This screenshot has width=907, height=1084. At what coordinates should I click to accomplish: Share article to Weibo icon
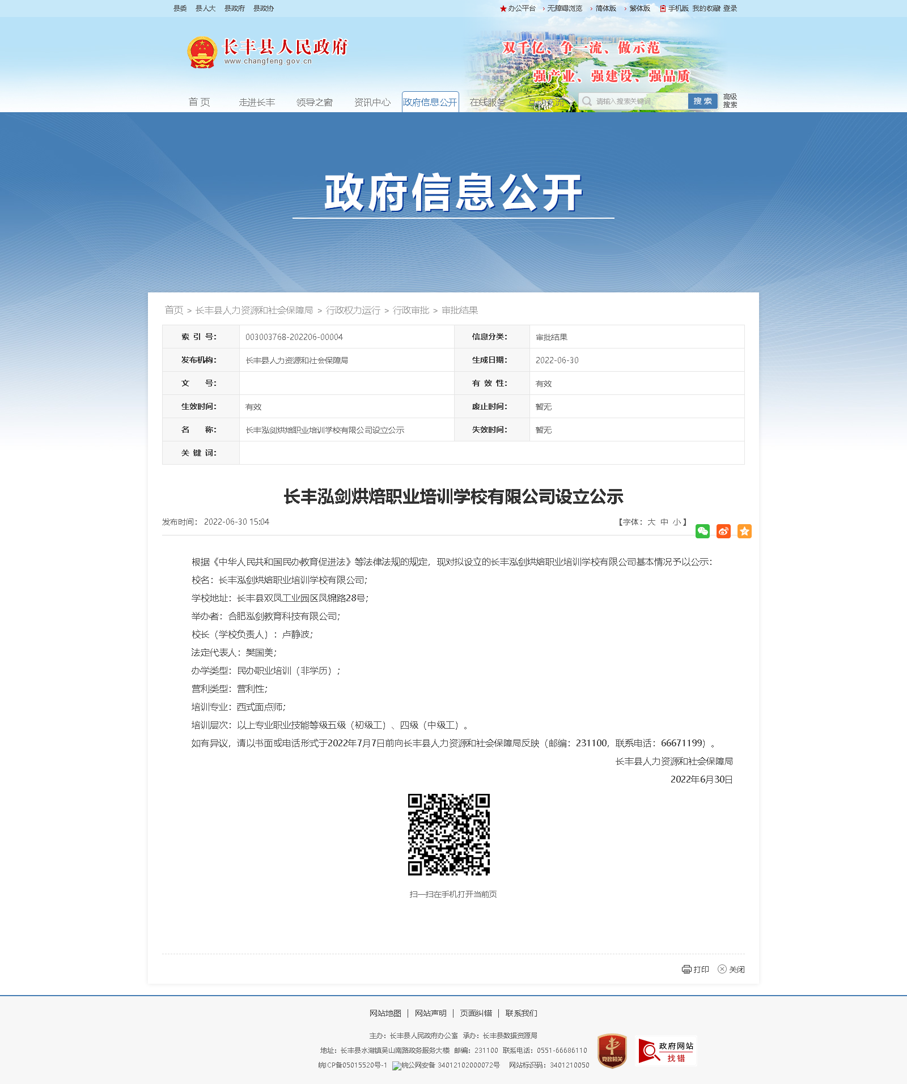(x=723, y=531)
